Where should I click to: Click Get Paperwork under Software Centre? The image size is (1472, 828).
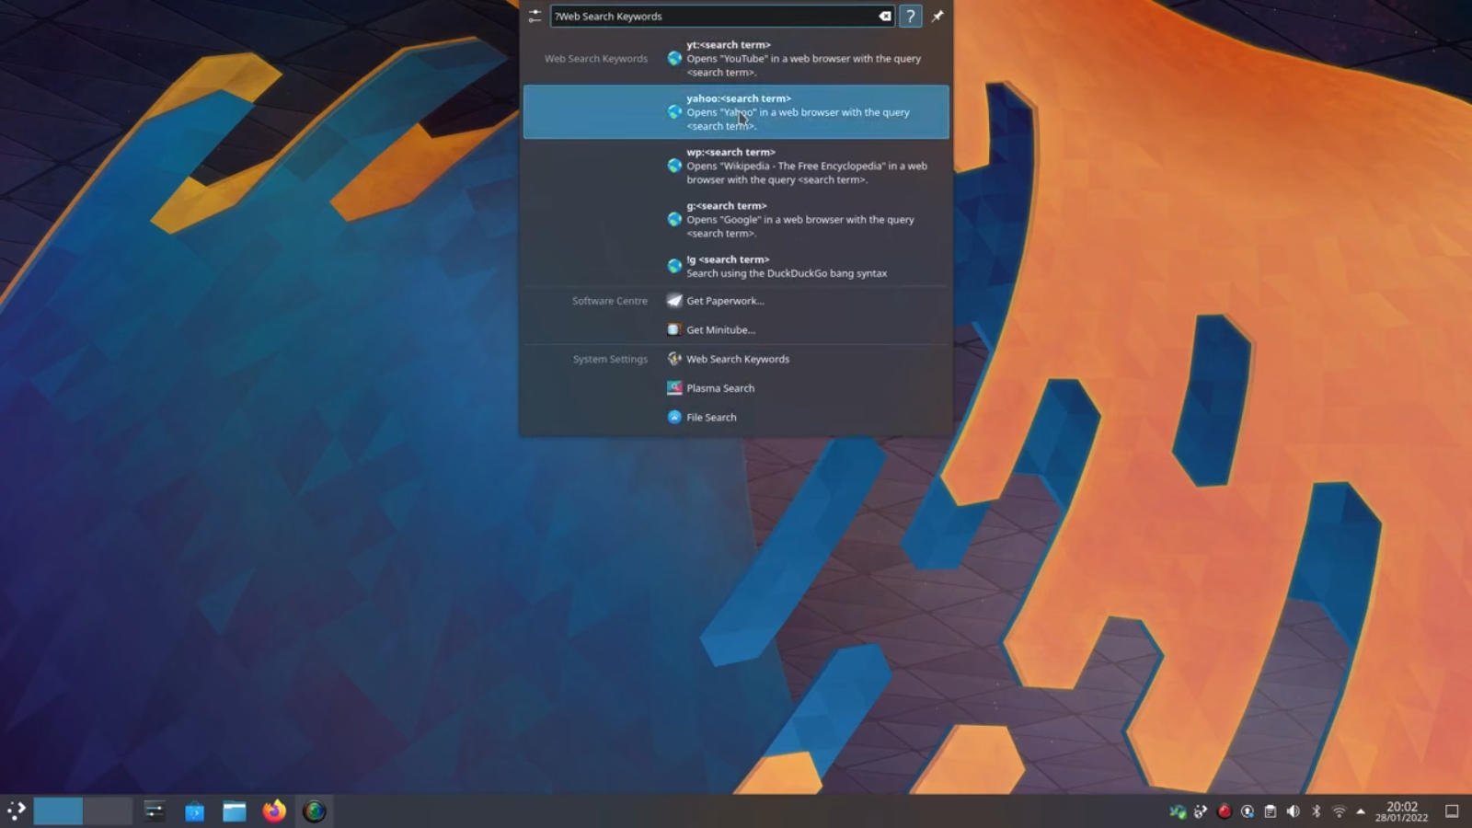click(x=725, y=300)
